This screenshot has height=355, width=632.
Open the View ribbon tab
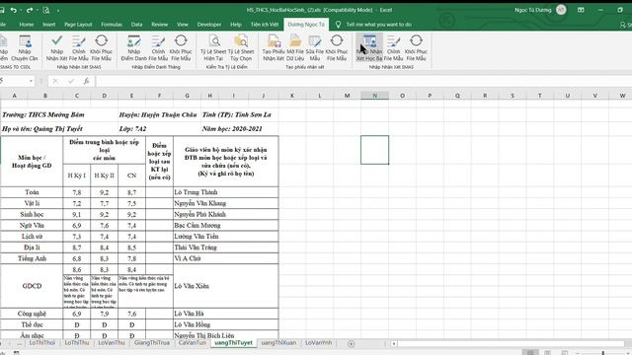click(x=183, y=25)
